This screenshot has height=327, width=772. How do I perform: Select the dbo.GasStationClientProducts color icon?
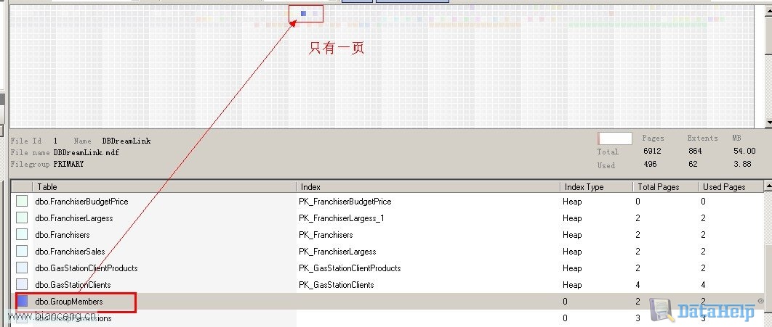click(22, 268)
